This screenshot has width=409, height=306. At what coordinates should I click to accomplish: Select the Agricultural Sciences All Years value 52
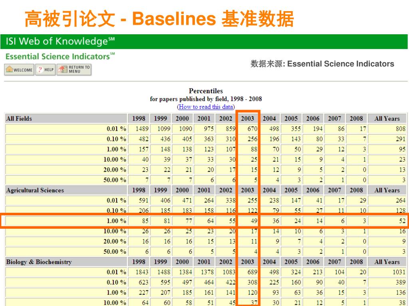(x=402, y=221)
